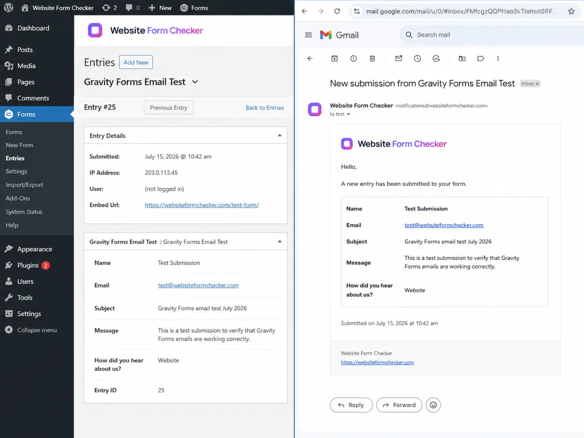Click the Gmail logo
The height and width of the screenshot is (438, 584).
tap(339, 35)
